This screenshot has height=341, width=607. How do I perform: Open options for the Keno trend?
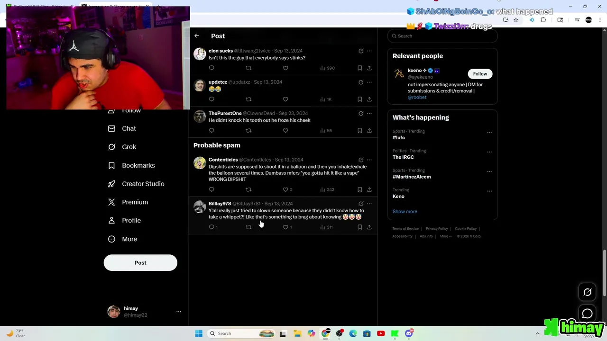coord(489,191)
